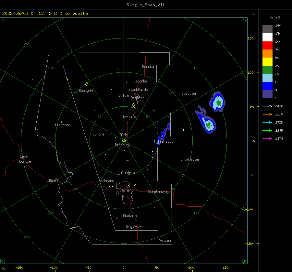Click the cyan 27ZW arrow legend icon

[267, 122]
